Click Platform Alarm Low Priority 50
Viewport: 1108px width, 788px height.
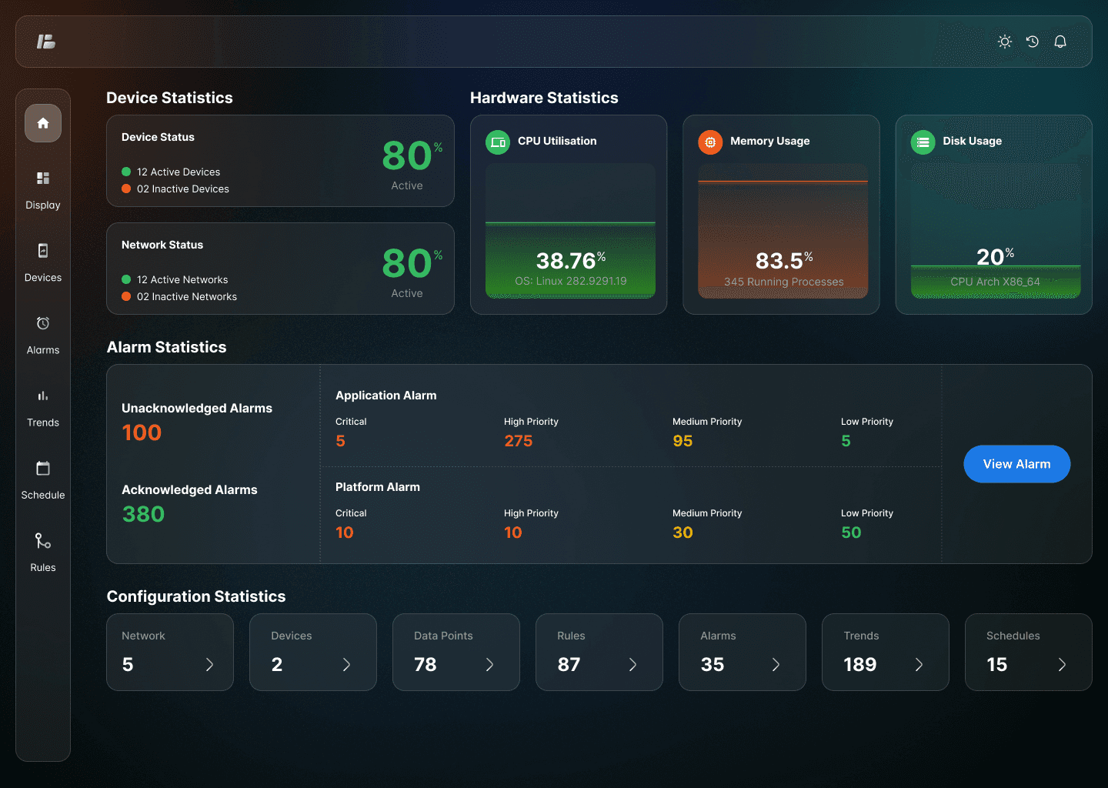coord(851,533)
